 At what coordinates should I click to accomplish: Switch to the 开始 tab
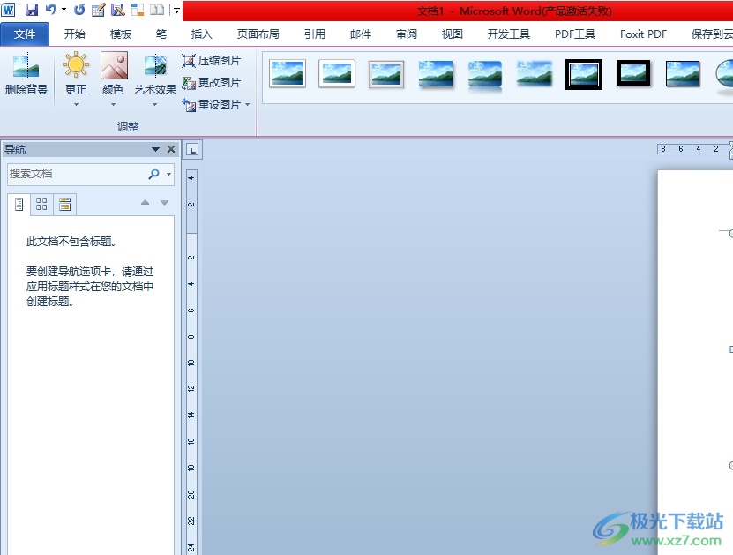75,34
